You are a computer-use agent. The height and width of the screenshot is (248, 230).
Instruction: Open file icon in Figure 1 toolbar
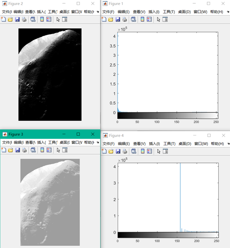tap(111, 20)
